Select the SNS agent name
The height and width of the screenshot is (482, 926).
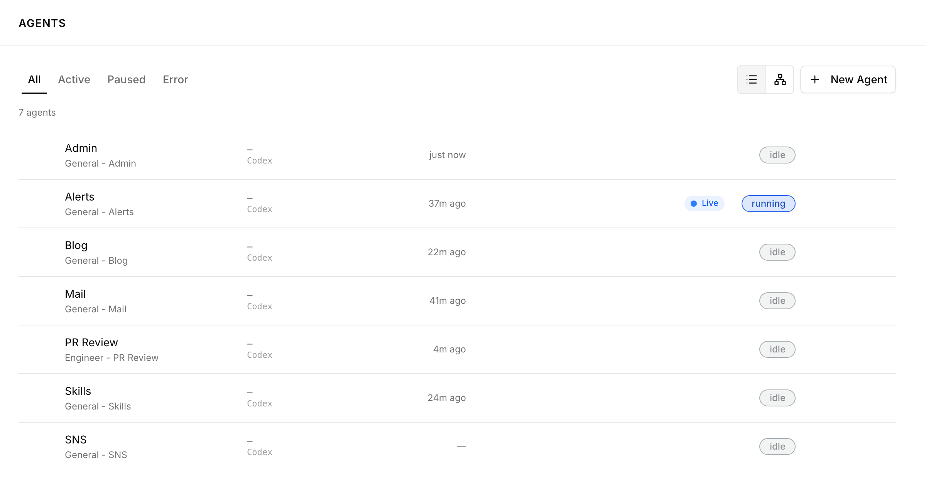76,440
